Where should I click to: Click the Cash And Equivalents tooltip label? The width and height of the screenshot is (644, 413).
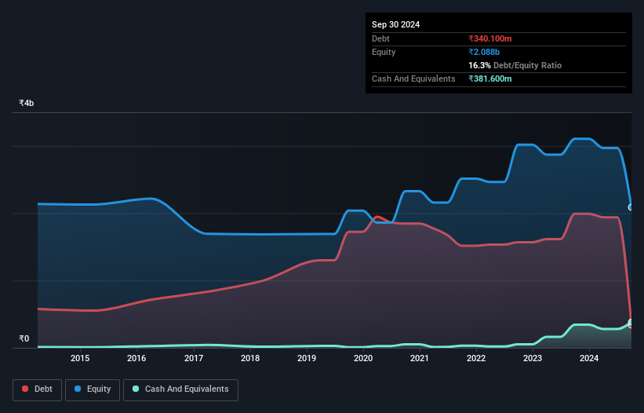(x=413, y=79)
